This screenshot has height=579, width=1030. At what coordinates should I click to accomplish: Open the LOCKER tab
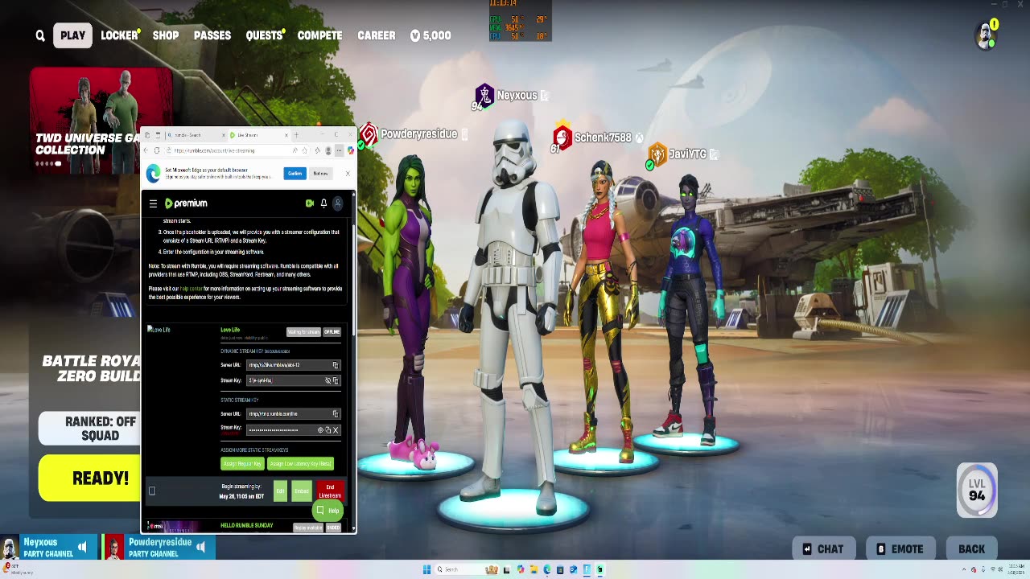[x=120, y=35]
